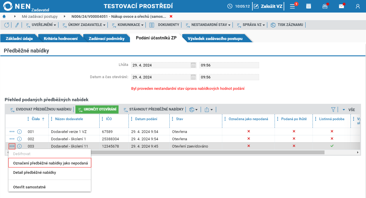Image resolution: width=366 pixels, height=198 pixels.
Task: Open the user profile icon
Action: 358,6
